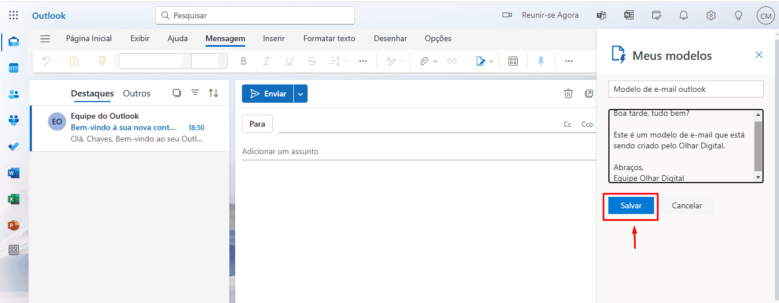
Task: Open To Do checkmark app
Action: (14, 147)
